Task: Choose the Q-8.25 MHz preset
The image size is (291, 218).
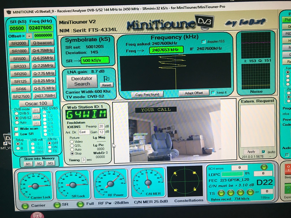Action: [44, 81]
